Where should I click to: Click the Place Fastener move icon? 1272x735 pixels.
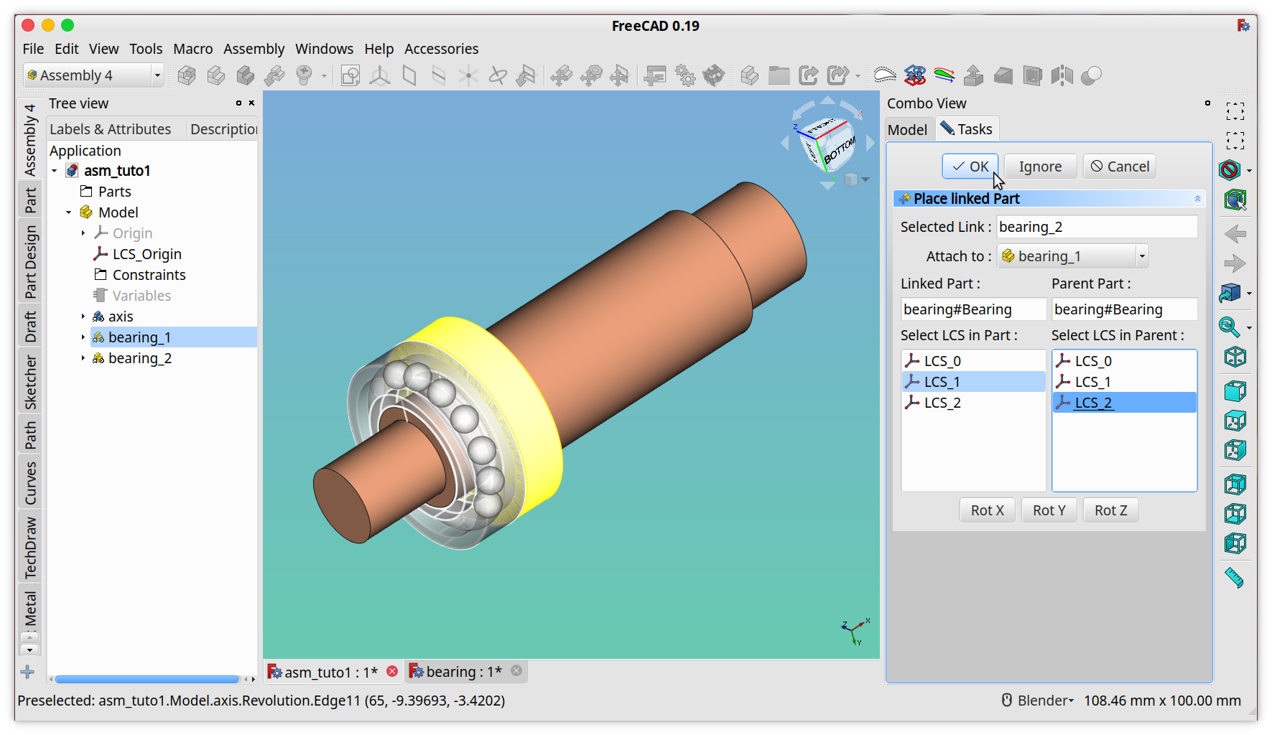[591, 75]
